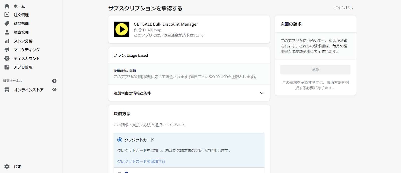Add a sales channel with plus icon
The image size is (401, 173).
(x=54, y=81)
